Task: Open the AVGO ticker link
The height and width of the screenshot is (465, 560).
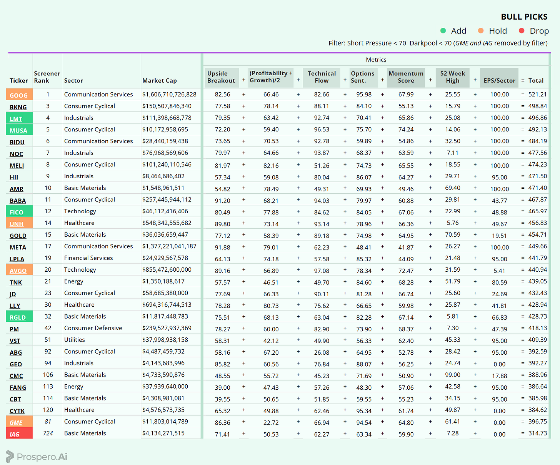Action: 18,271
